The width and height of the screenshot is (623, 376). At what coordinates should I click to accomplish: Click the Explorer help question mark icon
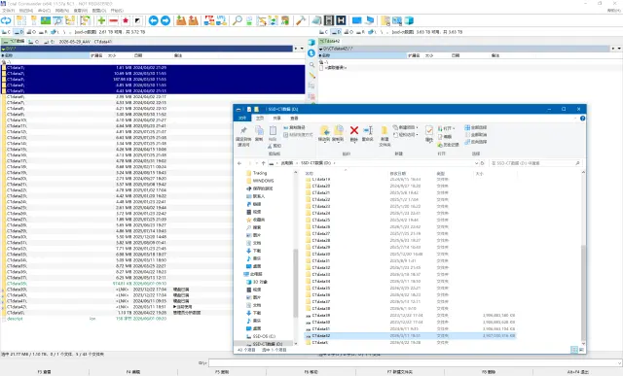click(582, 119)
